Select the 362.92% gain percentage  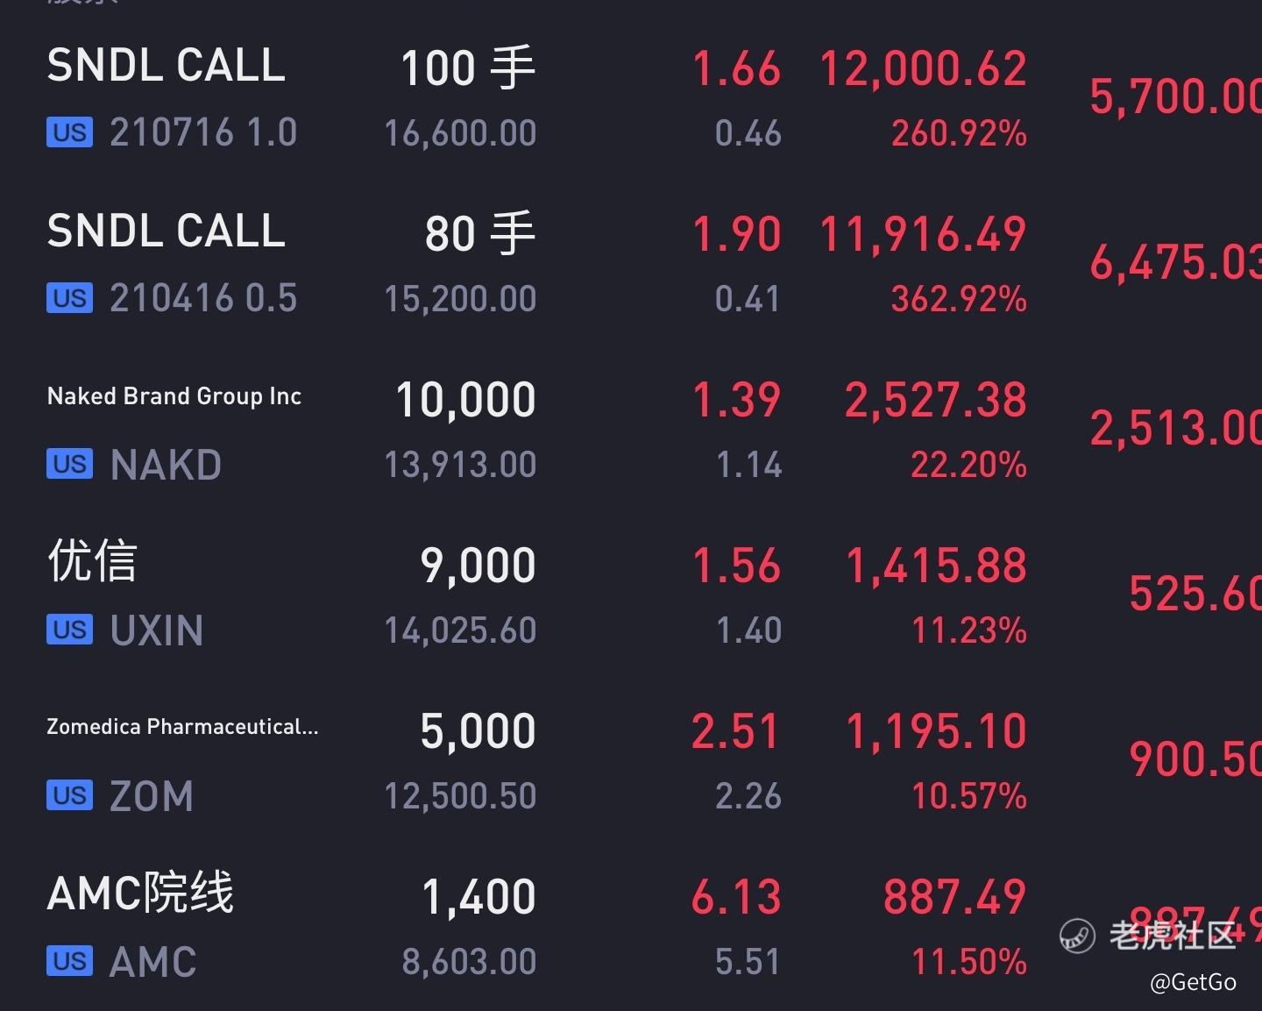pyautogui.click(x=959, y=299)
